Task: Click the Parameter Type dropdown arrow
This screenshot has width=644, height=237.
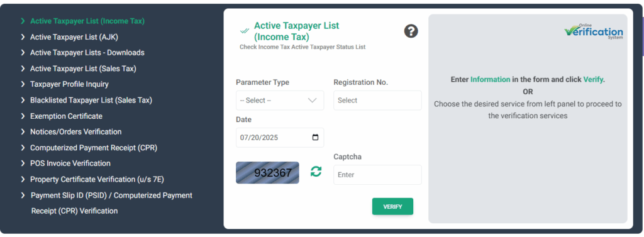Action: pos(312,100)
